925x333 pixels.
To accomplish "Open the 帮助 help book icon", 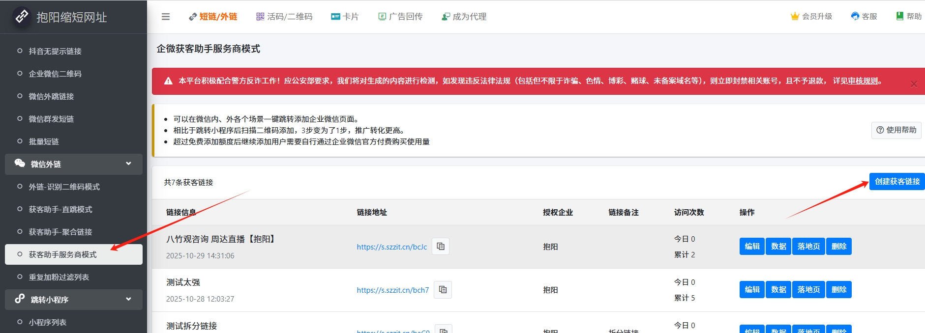I will coord(900,16).
